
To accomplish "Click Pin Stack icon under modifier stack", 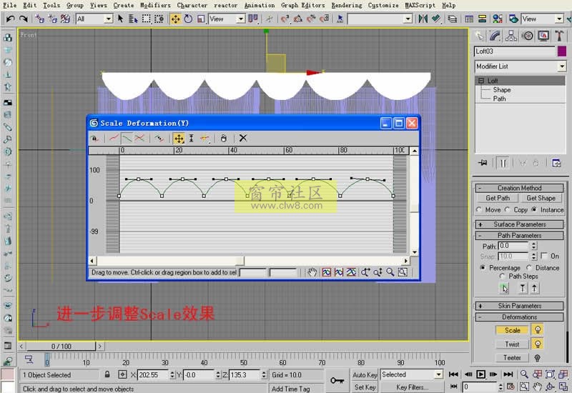I will click(x=483, y=163).
